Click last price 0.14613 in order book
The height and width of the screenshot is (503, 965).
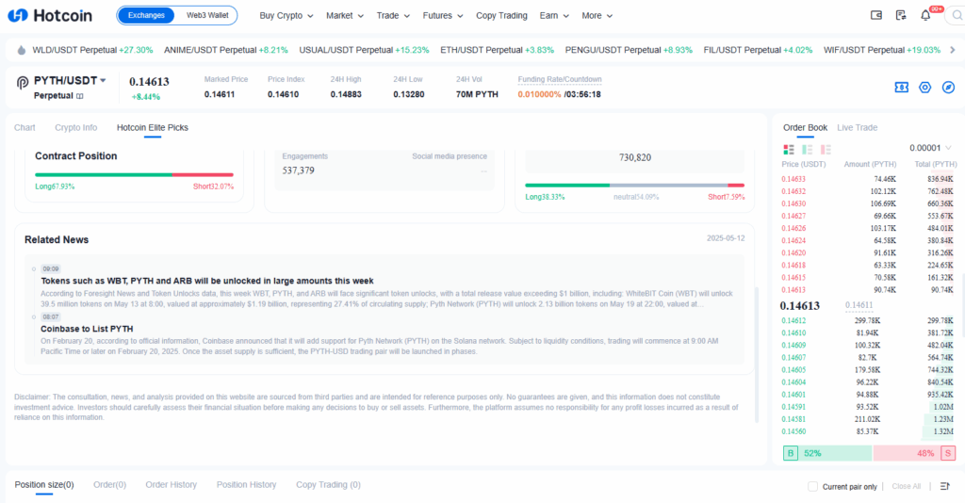799,305
